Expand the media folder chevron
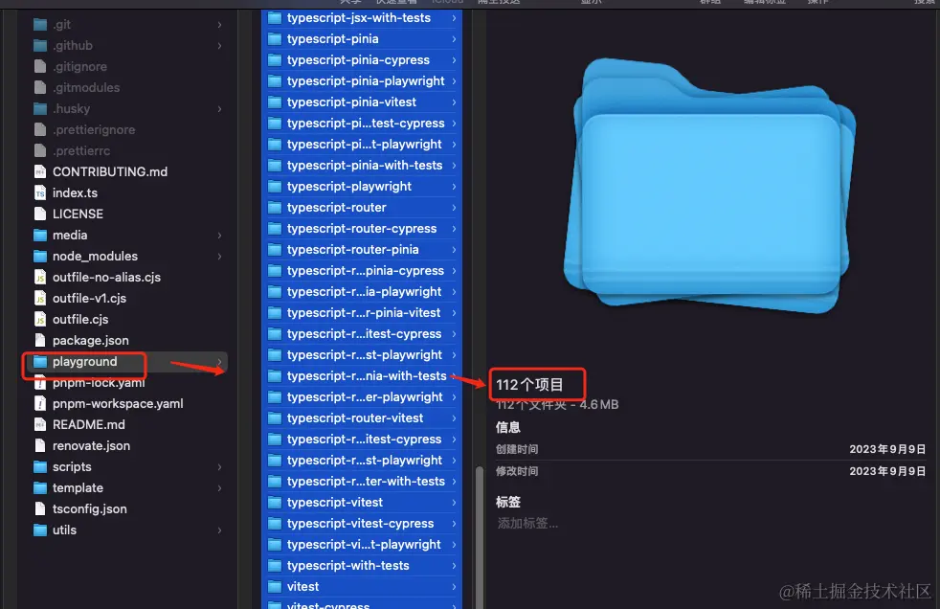The height and width of the screenshot is (609, 940). pyautogui.click(x=219, y=235)
